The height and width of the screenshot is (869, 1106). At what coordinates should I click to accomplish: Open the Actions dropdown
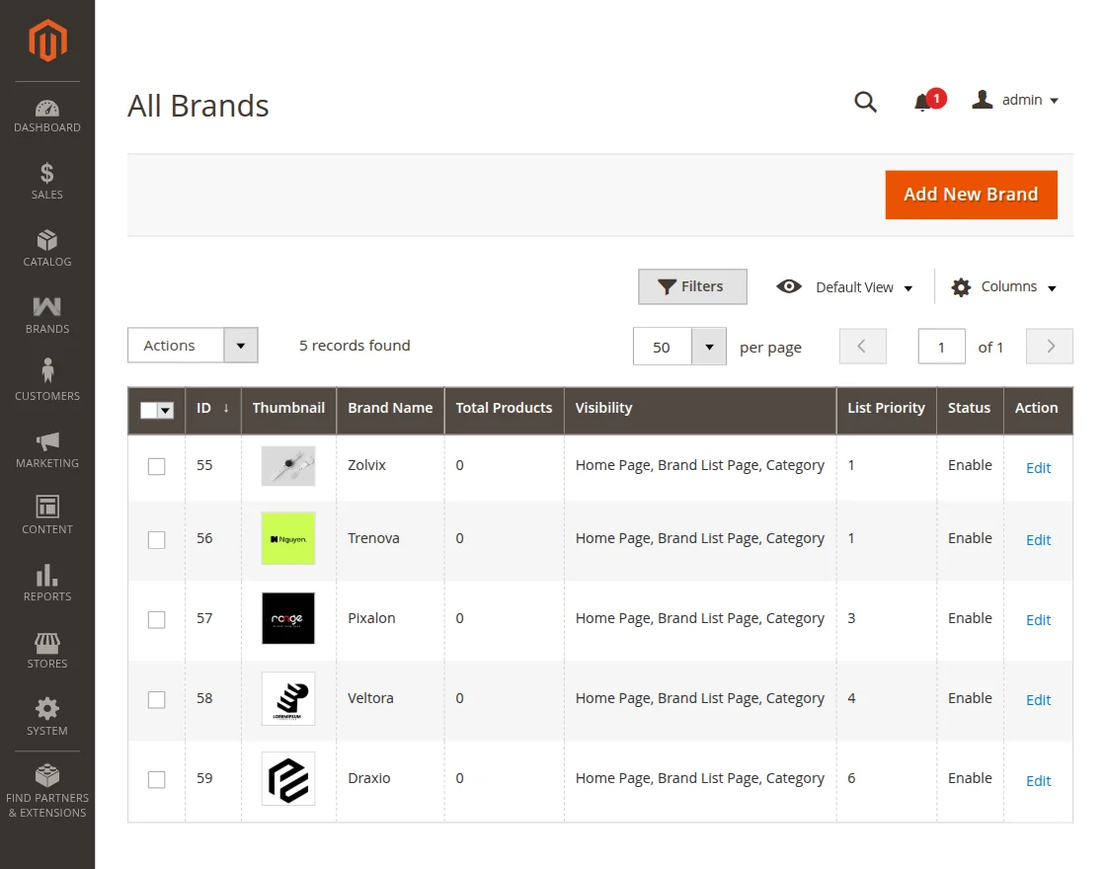pos(193,346)
